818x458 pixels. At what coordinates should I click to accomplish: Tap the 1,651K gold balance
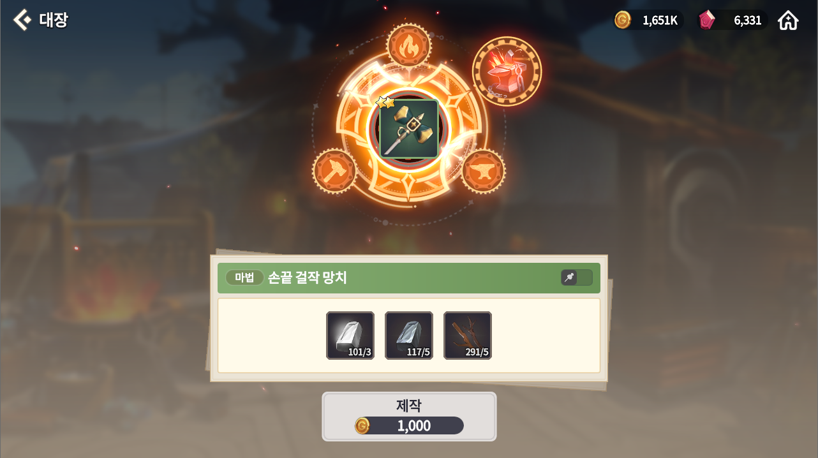coord(660,20)
